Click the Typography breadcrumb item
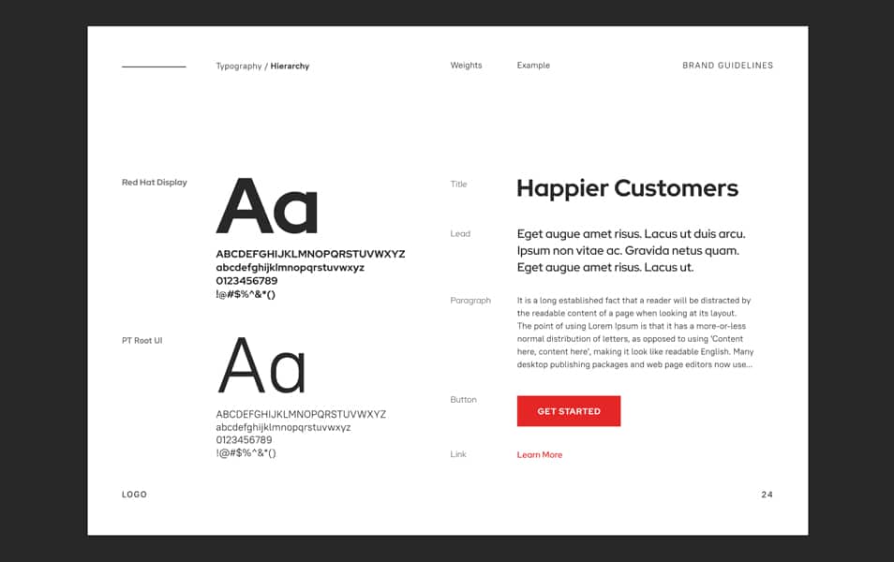Screen dimensions: 894x562 237,66
